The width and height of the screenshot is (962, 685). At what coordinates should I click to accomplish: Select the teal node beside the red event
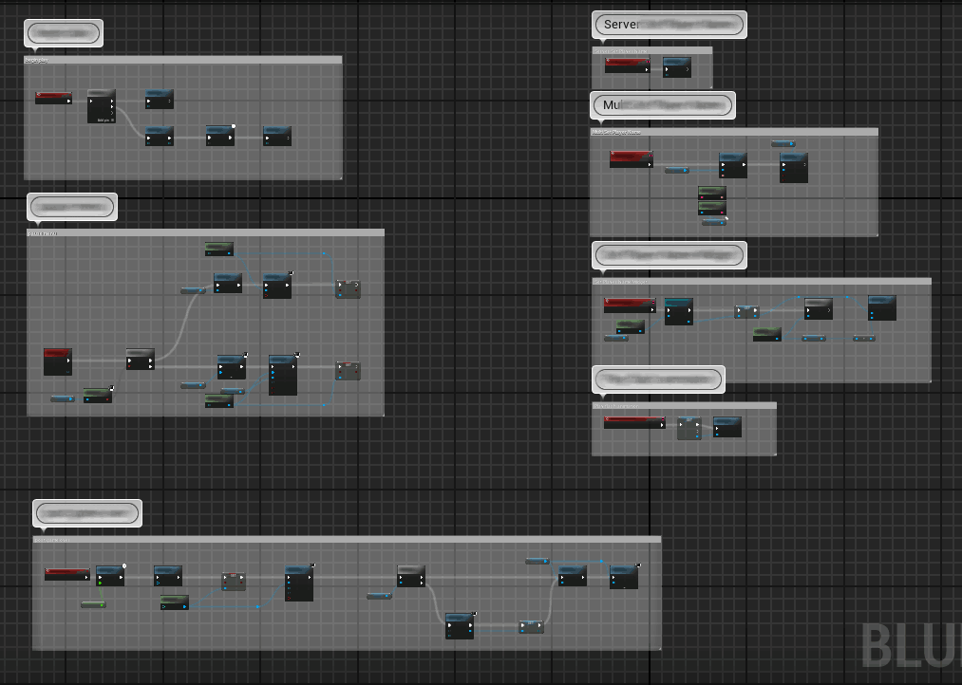(678, 311)
